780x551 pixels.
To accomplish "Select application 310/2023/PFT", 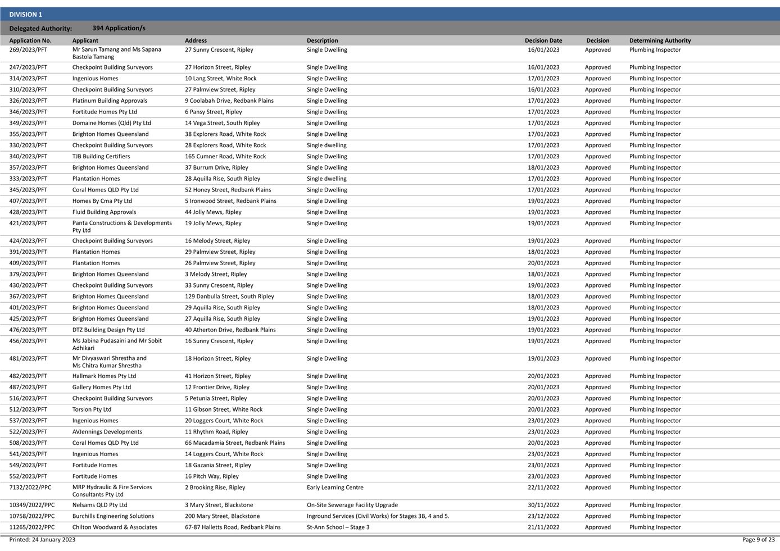I will pyautogui.click(x=28, y=90).
